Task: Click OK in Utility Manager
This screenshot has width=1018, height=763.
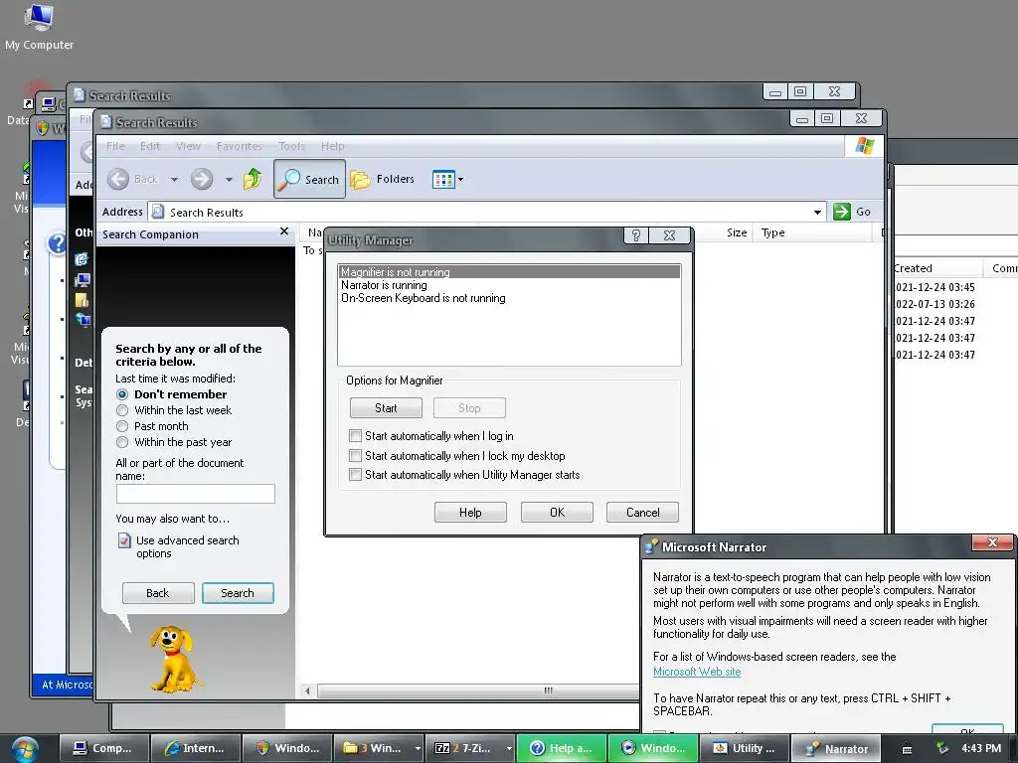Action: tap(557, 513)
